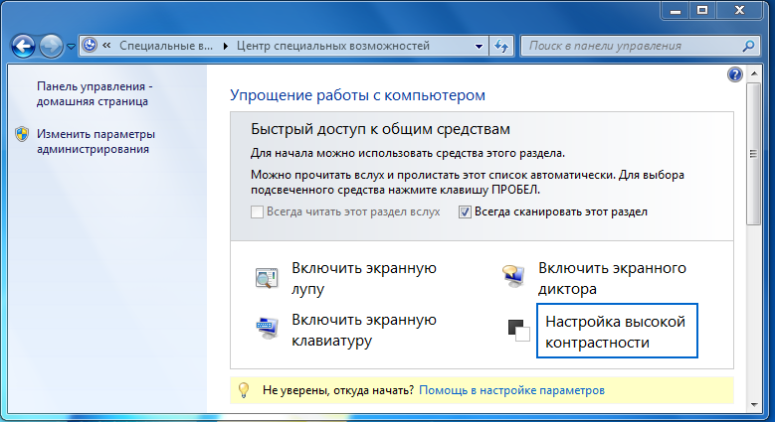775x422 pixels.
Task: Open 'Изменить параметры администрирования' link
Action: click(96, 142)
